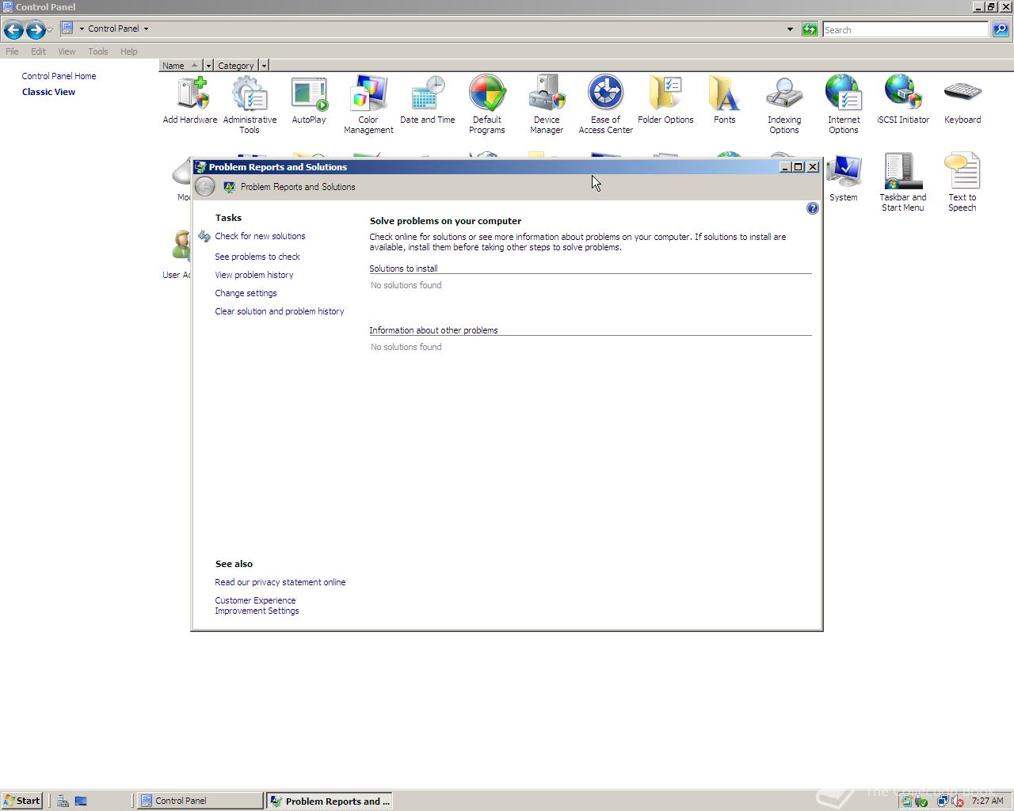Click Clear solution and problem history
Image resolution: width=1014 pixels, height=811 pixels.
coord(280,311)
